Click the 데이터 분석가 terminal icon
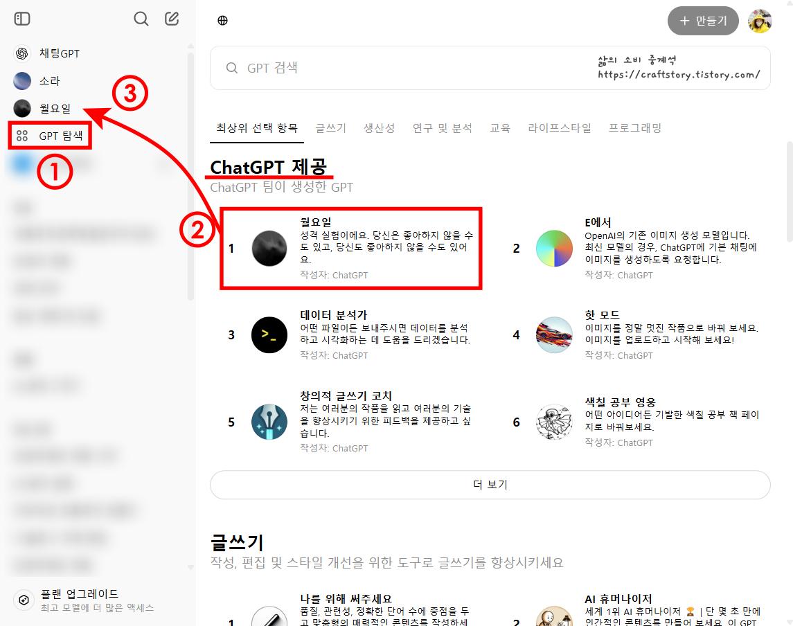Viewport: 793px width, 626px height. pos(269,334)
